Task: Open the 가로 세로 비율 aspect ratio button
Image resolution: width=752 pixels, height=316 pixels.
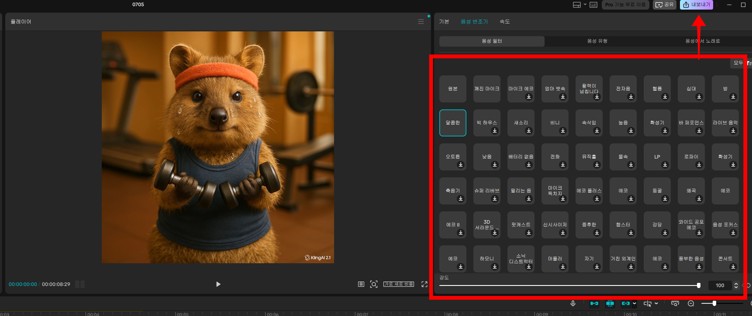Action: pyautogui.click(x=399, y=284)
